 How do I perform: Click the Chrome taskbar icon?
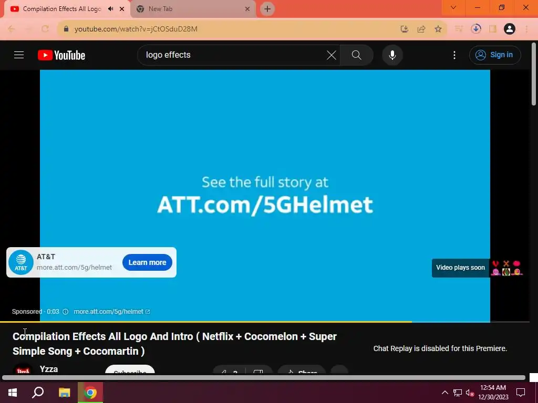coord(90,393)
